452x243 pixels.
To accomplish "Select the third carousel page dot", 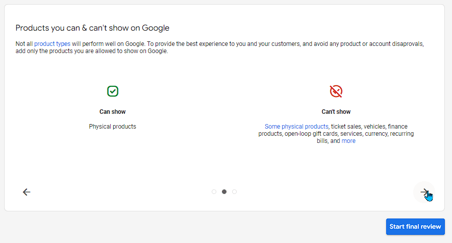I will [x=234, y=191].
